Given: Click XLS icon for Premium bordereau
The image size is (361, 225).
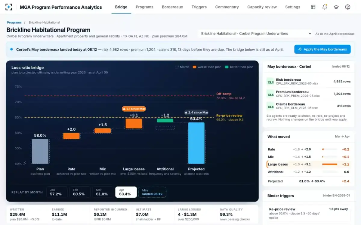Looking at the screenshot, I should (271, 94).
